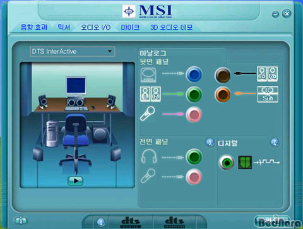Click the digital signal waveform icon

pyautogui.click(x=267, y=162)
